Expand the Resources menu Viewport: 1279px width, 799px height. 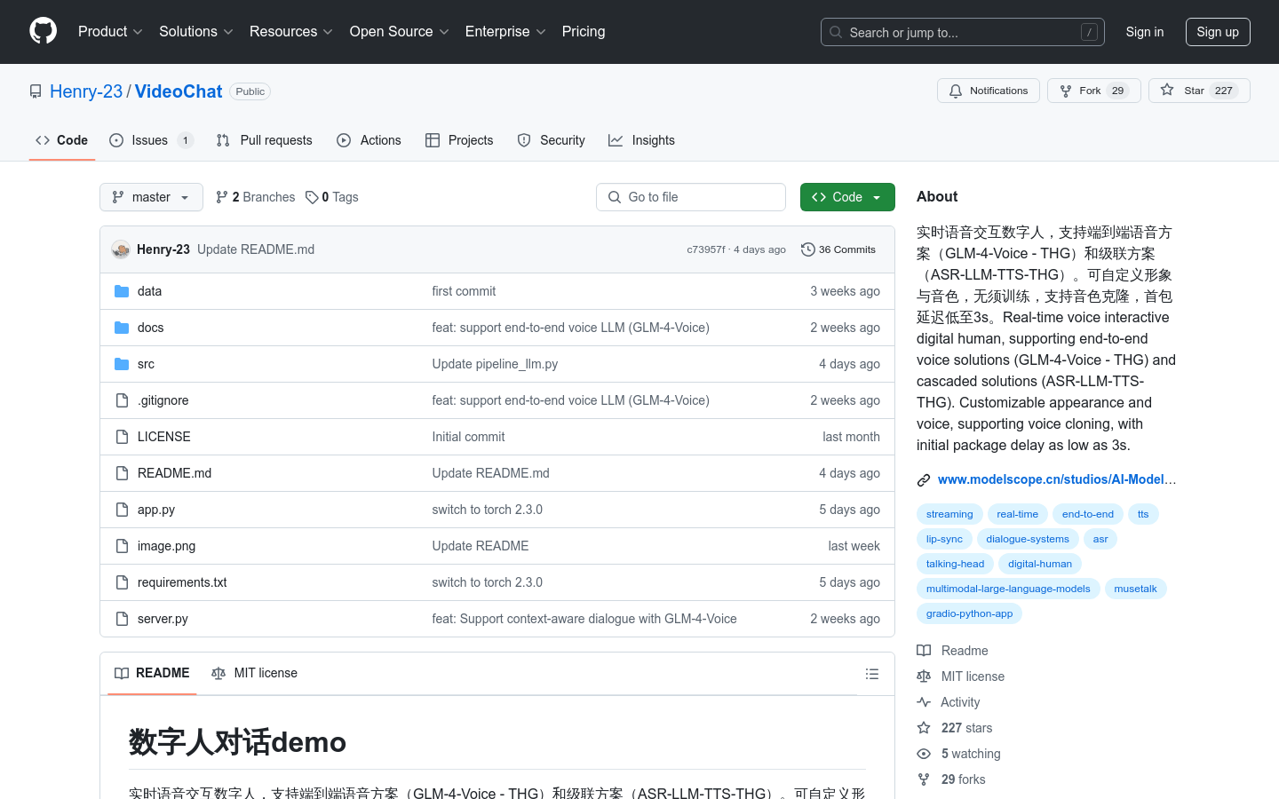point(291,32)
